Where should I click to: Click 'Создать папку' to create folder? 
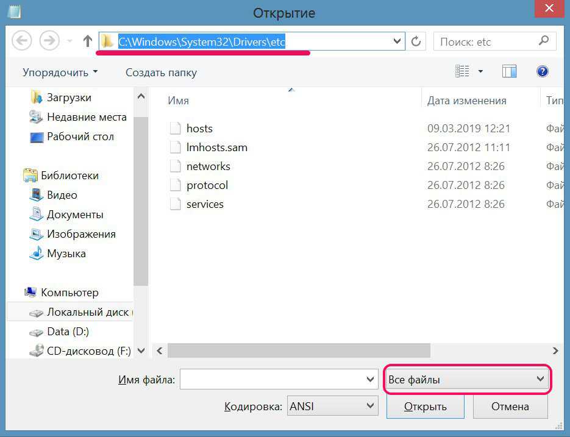point(161,73)
